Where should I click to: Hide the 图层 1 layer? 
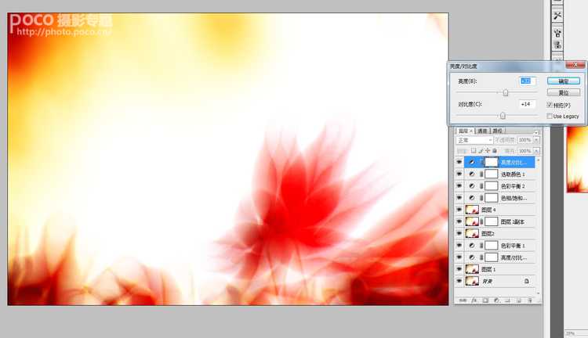[459, 269]
